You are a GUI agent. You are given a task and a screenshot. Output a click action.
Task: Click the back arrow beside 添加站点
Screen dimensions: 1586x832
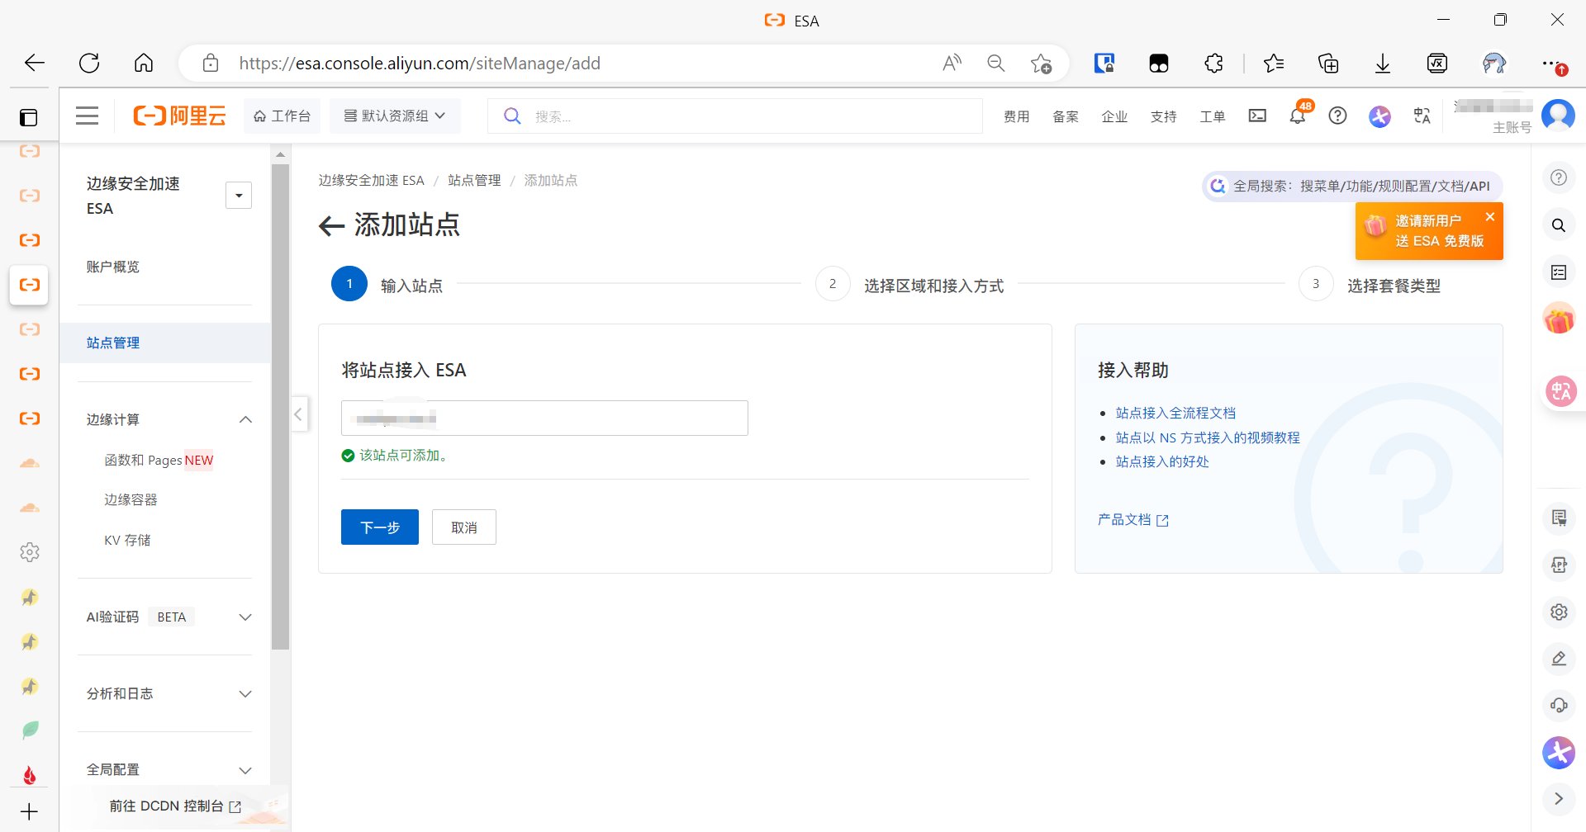pyautogui.click(x=331, y=226)
